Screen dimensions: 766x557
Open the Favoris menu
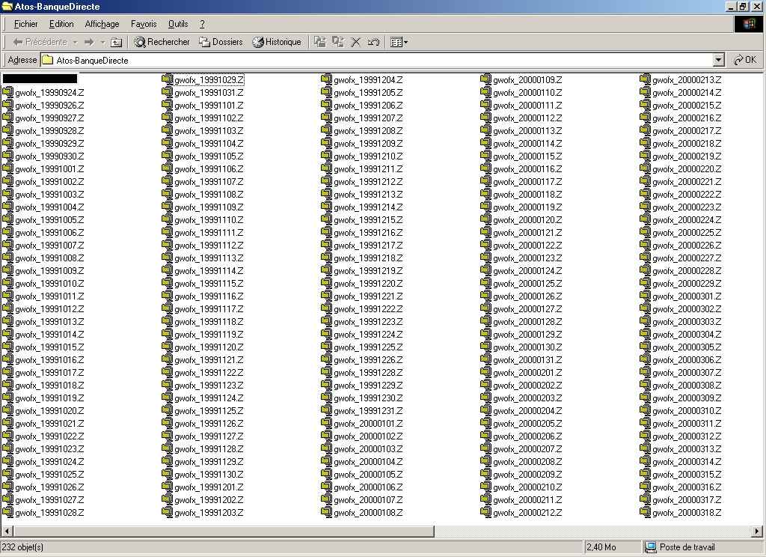[144, 24]
